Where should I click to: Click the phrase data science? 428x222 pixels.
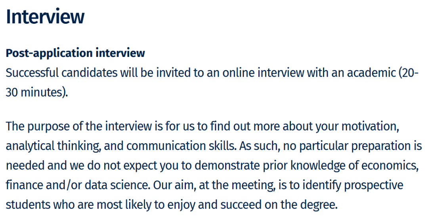[x=117, y=185]
